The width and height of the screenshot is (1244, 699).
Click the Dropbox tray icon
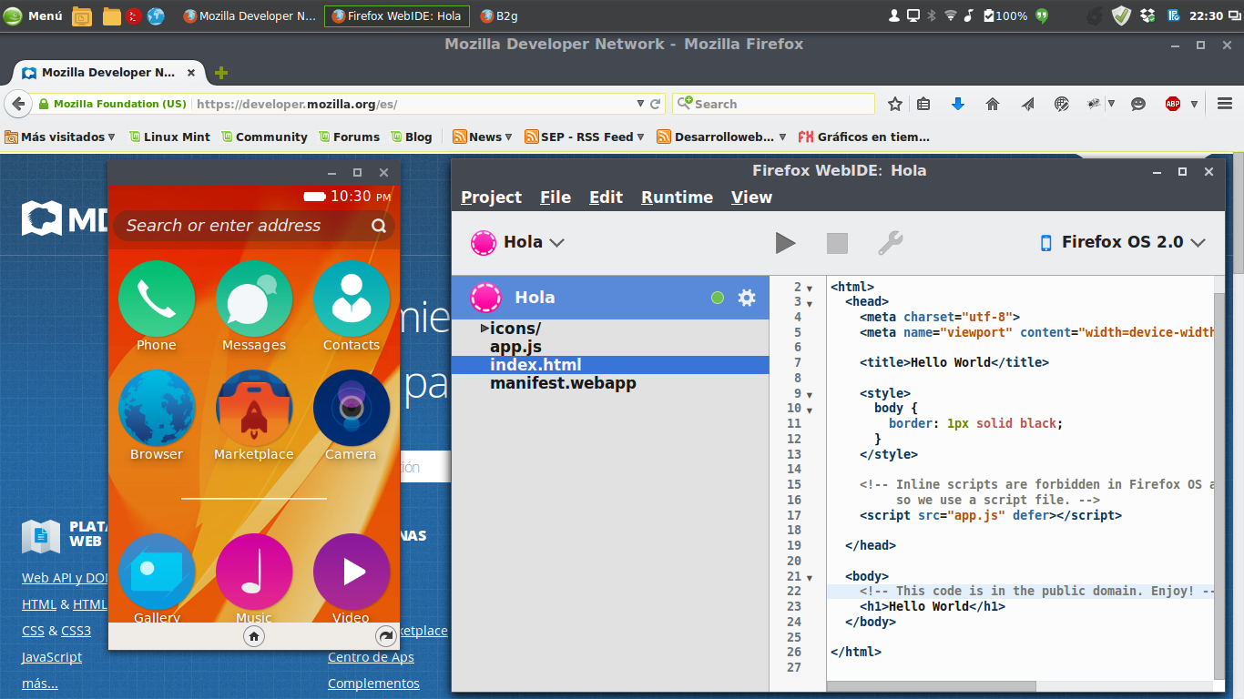[1147, 15]
